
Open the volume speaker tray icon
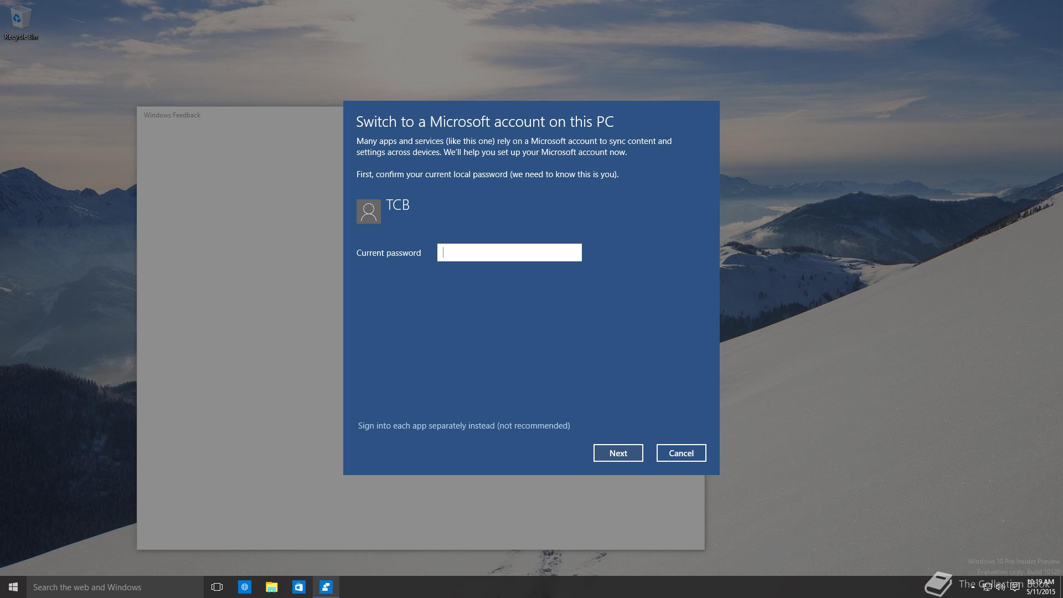tap(1000, 587)
